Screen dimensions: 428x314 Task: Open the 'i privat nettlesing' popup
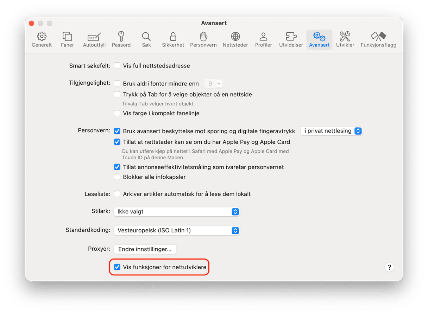coord(331,131)
